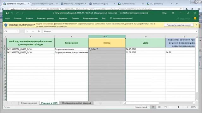Click the Name Box showing C1
Screen dimensions: 202x113
click(x=10, y=31)
